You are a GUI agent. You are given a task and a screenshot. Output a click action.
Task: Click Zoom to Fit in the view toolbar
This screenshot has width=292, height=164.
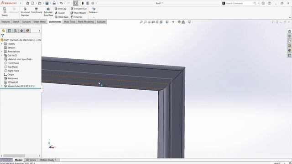point(141,22)
